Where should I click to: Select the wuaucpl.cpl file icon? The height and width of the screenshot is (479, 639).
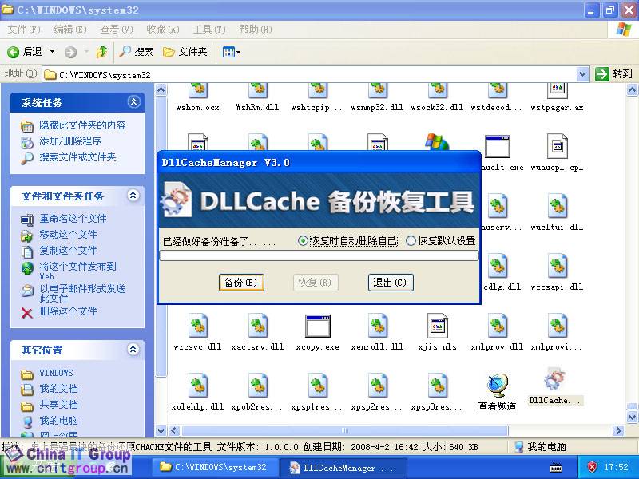click(x=557, y=146)
